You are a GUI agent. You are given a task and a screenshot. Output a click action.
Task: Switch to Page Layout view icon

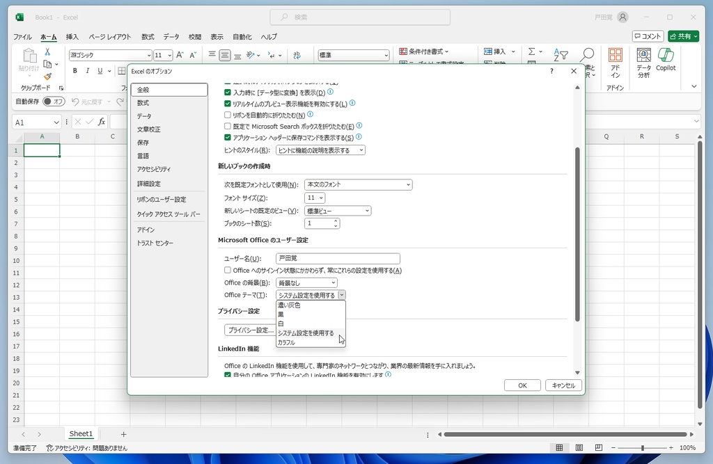(579, 447)
